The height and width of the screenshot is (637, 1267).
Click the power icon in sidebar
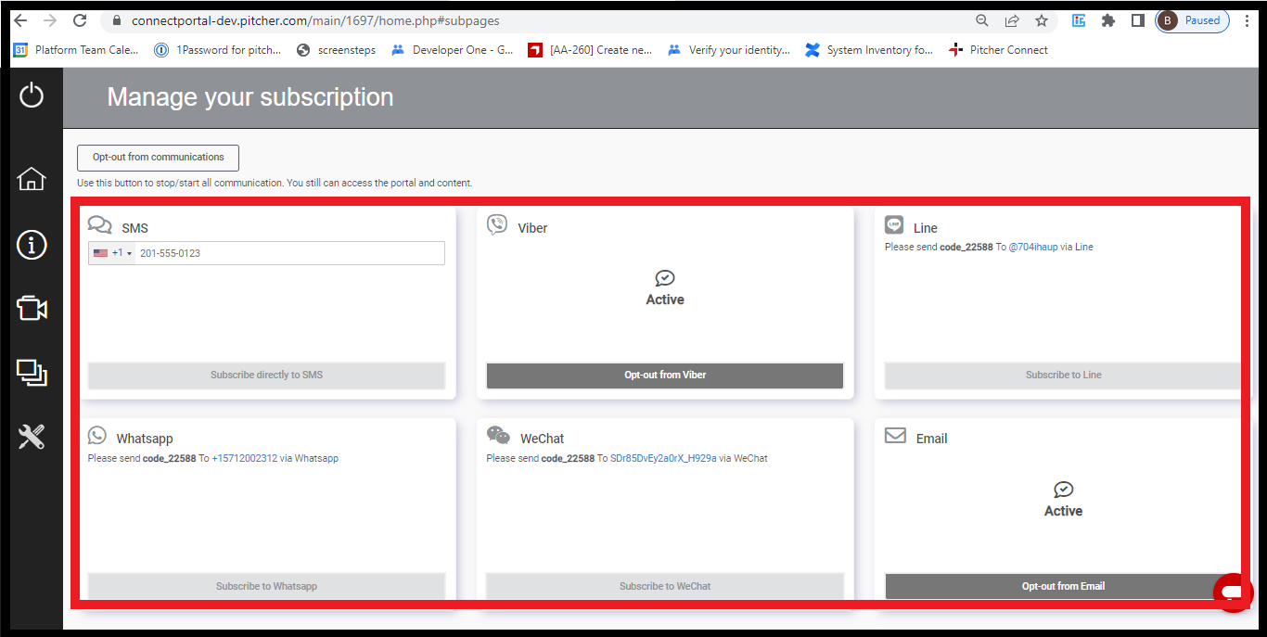point(32,95)
